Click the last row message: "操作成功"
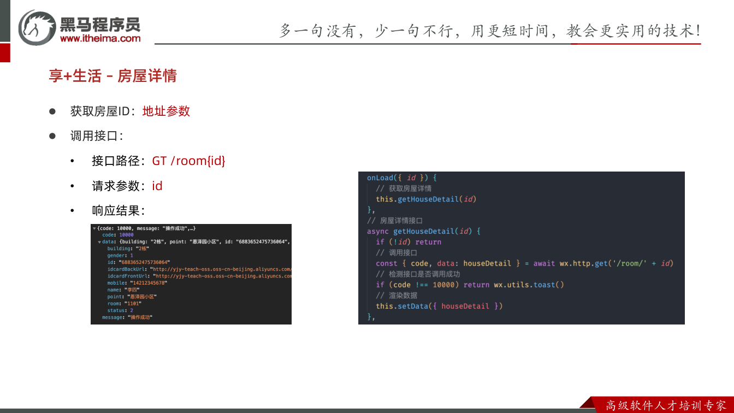This screenshot has width=734, height=413. click(127, 317)
